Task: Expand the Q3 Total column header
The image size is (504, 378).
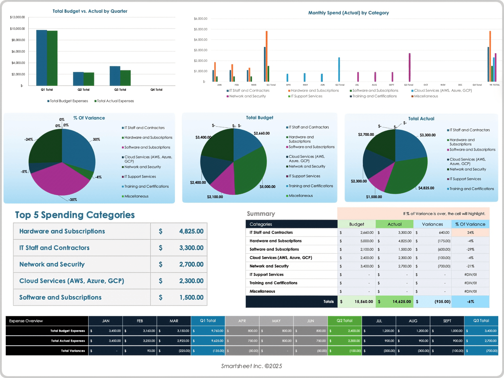Action: click(481, 321)
